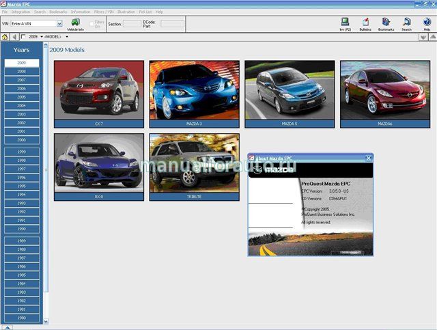The height and width of the screenshot is (330, 437).
Task: Select year 1980 in Years list
Action: coord(22,318)
